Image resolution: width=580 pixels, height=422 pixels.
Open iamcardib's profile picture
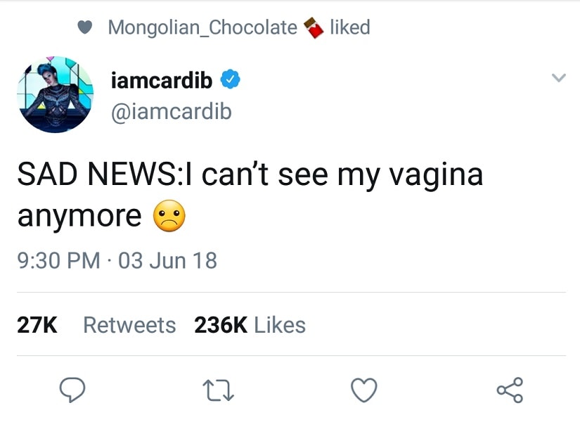point(55,95)
